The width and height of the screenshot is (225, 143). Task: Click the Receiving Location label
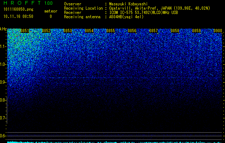pos(83,8)
